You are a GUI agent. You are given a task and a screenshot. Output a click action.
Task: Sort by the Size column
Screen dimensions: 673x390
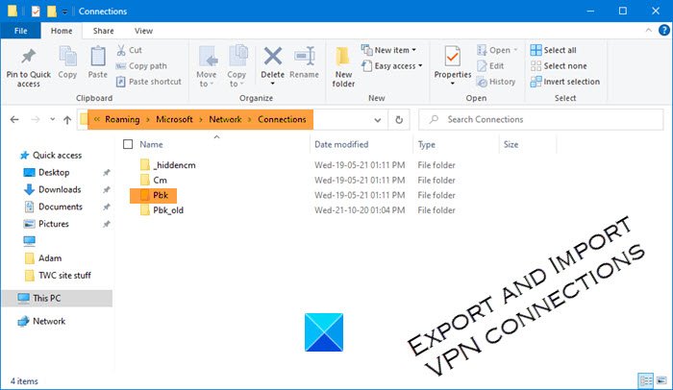[511, 145]
